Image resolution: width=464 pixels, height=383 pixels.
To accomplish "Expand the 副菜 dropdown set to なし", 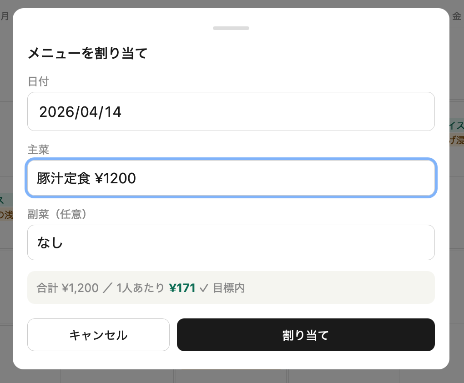I will (231, 242).
